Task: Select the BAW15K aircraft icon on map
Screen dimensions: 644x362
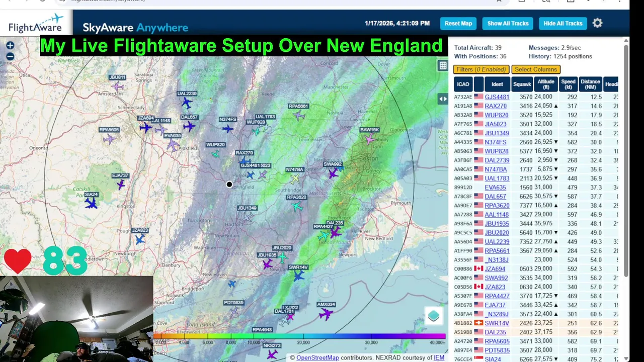Action: click(370, 139)
